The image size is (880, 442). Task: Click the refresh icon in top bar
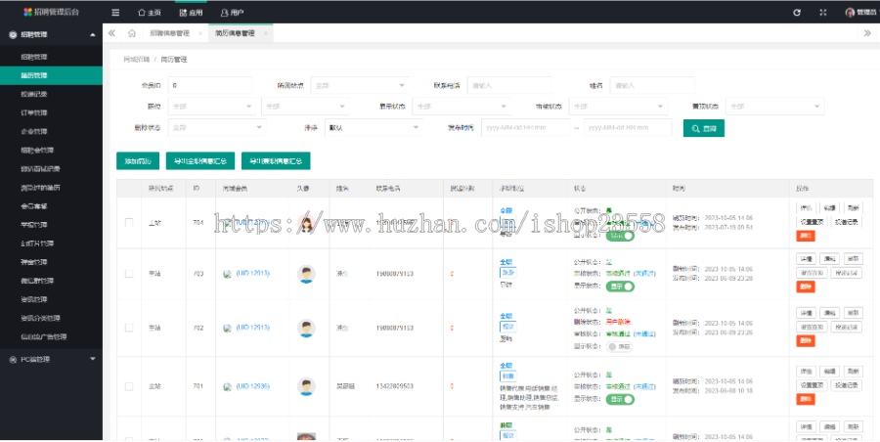point(797,12)
